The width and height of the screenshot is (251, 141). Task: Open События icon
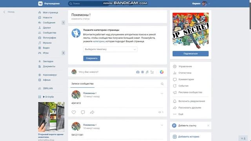coord(175,86)
